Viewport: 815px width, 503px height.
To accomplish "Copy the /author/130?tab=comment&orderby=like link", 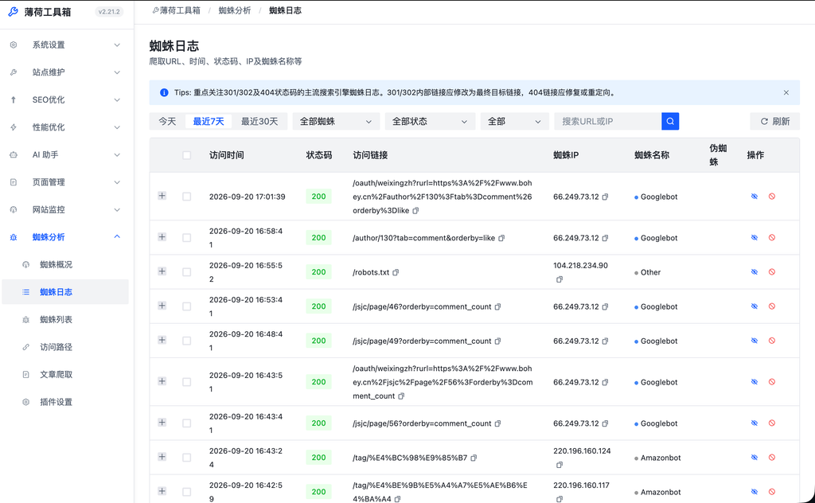I will [501, 238].
